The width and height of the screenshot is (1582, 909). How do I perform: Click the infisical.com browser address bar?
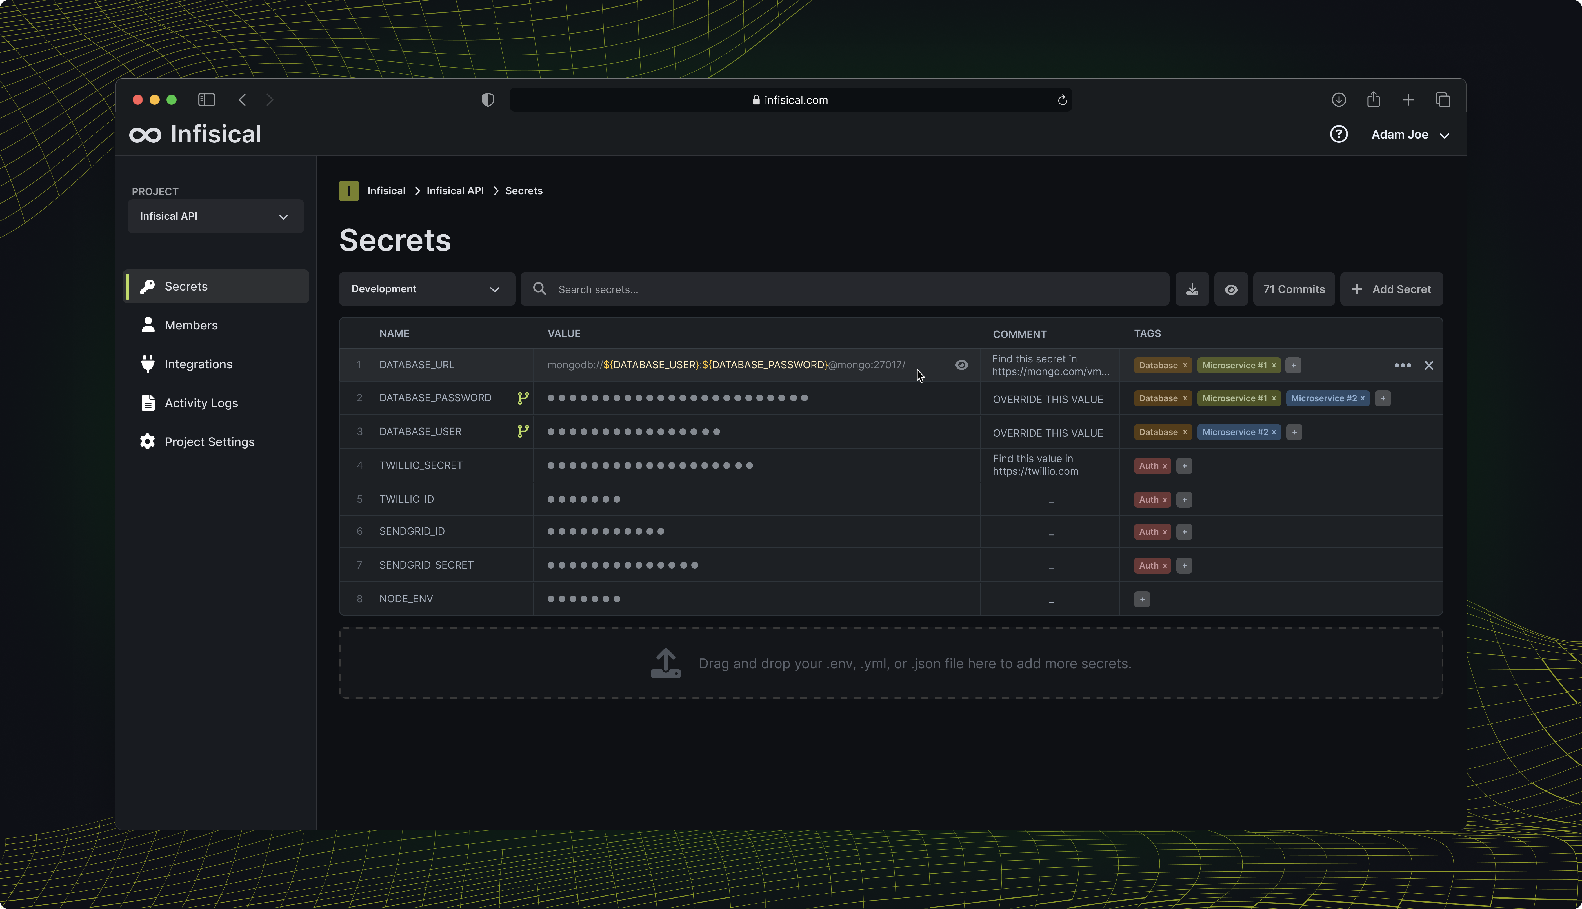(790, 100)
